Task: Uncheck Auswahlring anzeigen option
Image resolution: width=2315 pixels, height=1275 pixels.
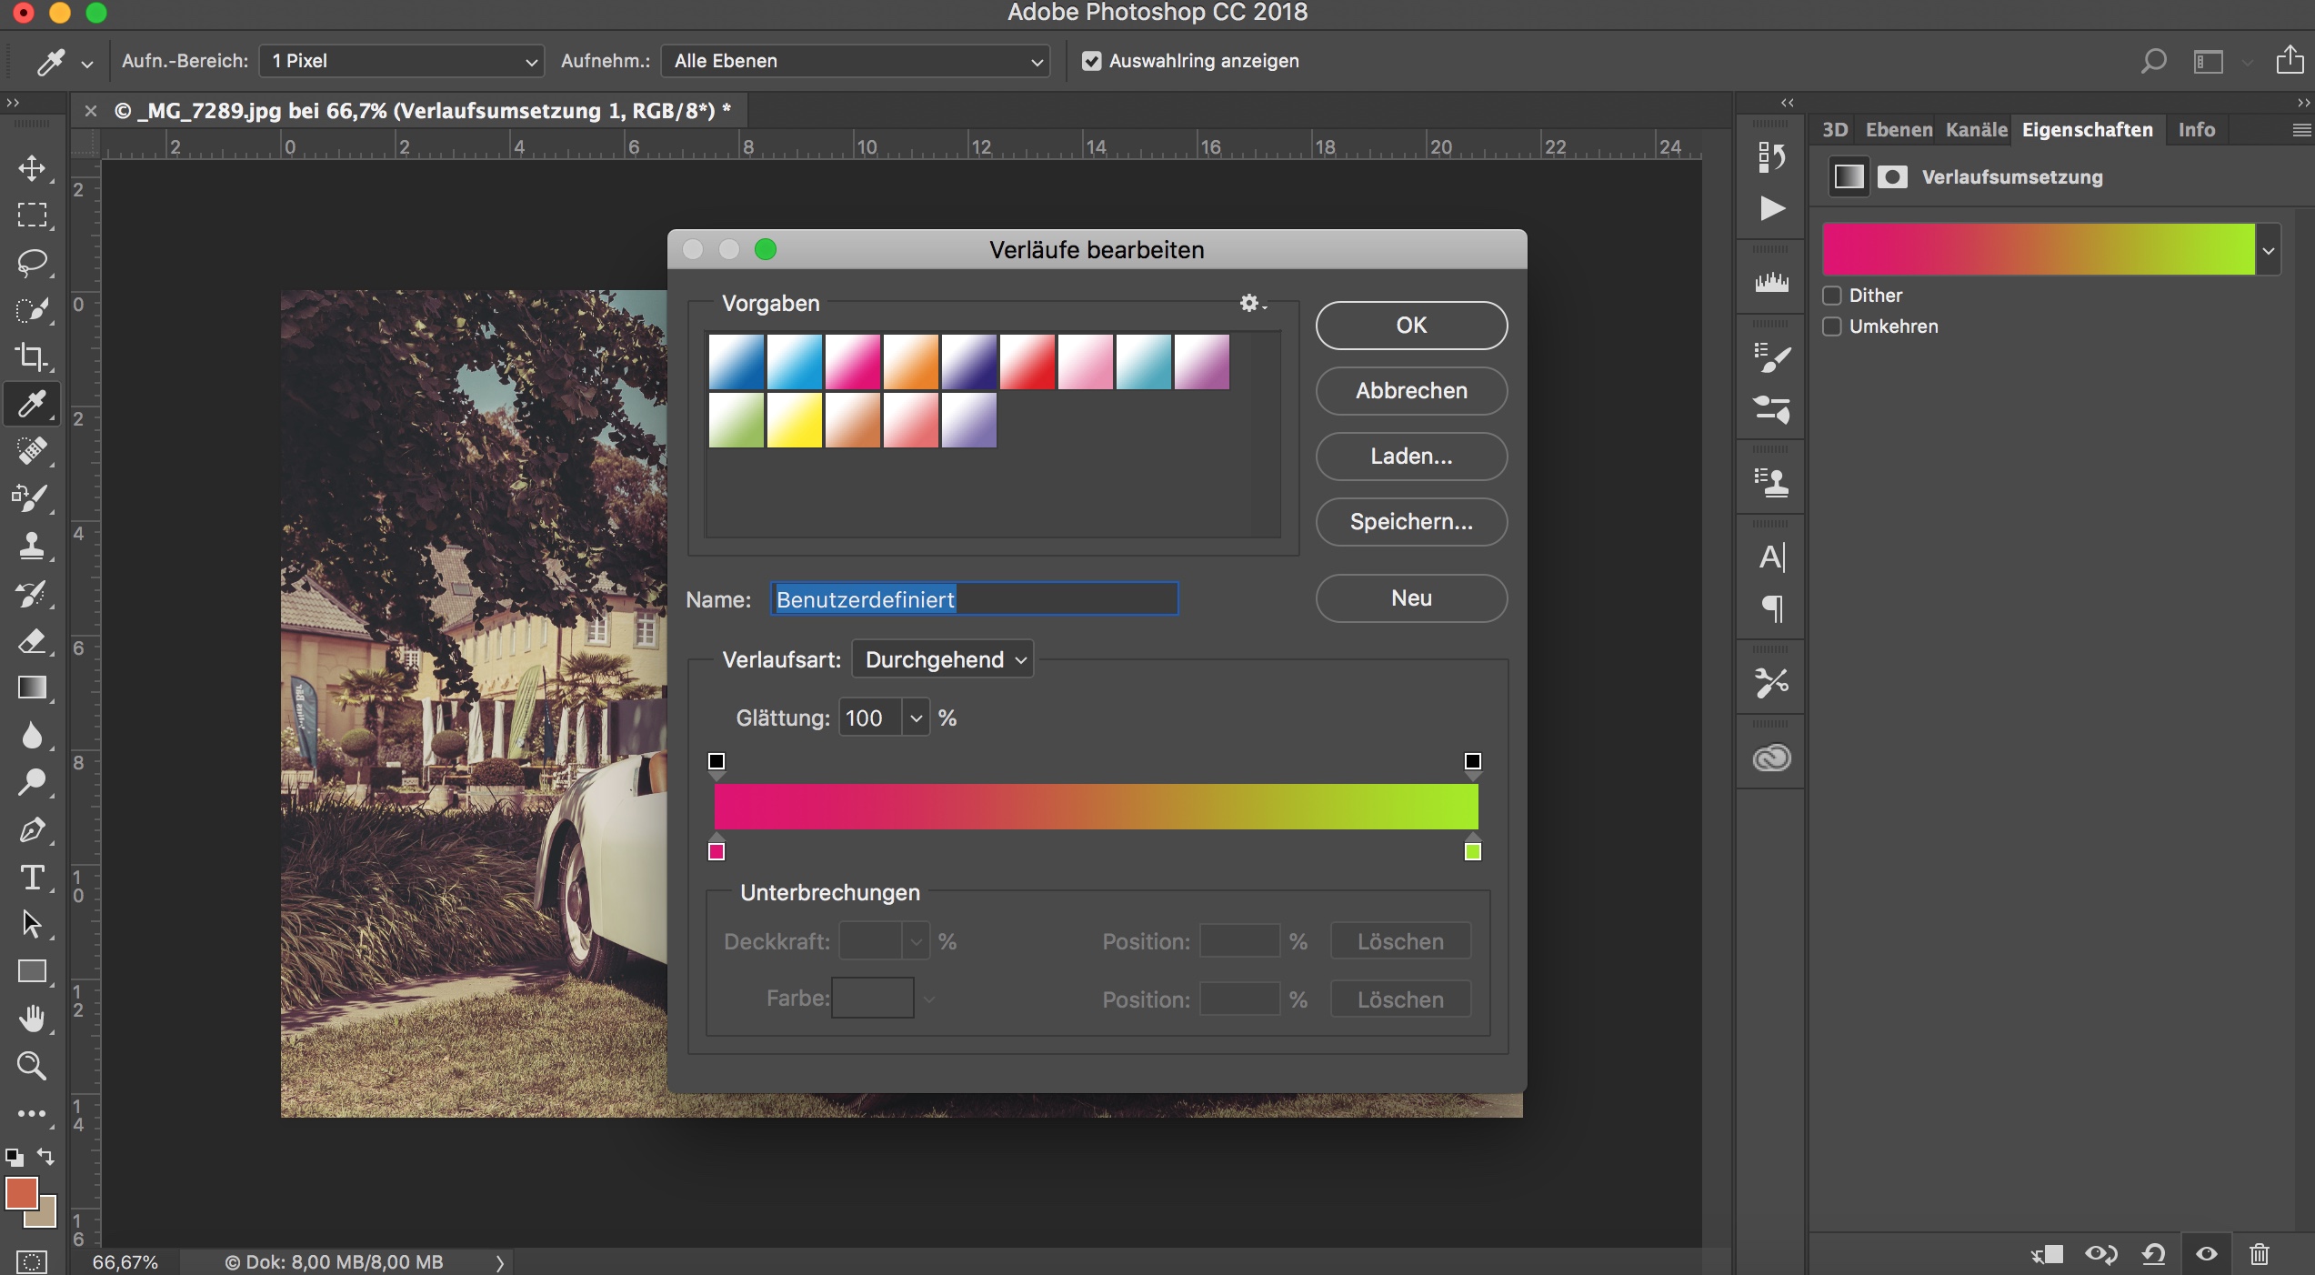Action: tap(1091, 61)
